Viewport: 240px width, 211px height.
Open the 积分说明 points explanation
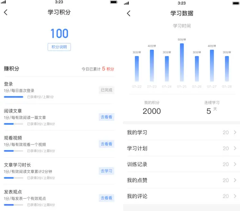(59, 47)
